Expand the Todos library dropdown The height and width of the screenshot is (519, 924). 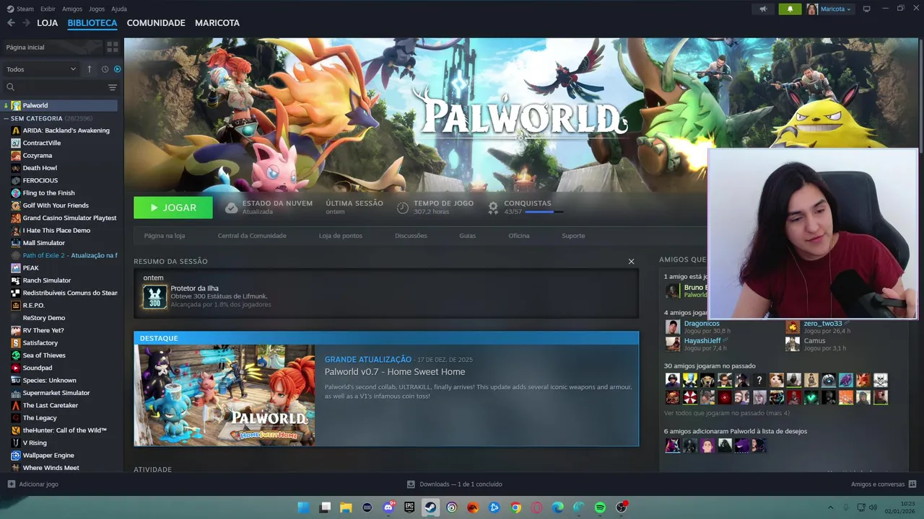pos(40,69)
